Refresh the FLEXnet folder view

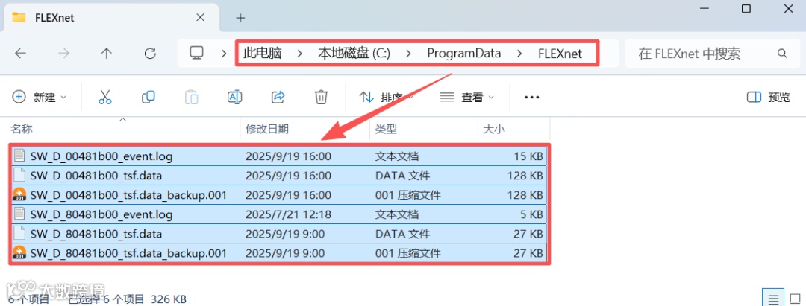tap(150, 54)
